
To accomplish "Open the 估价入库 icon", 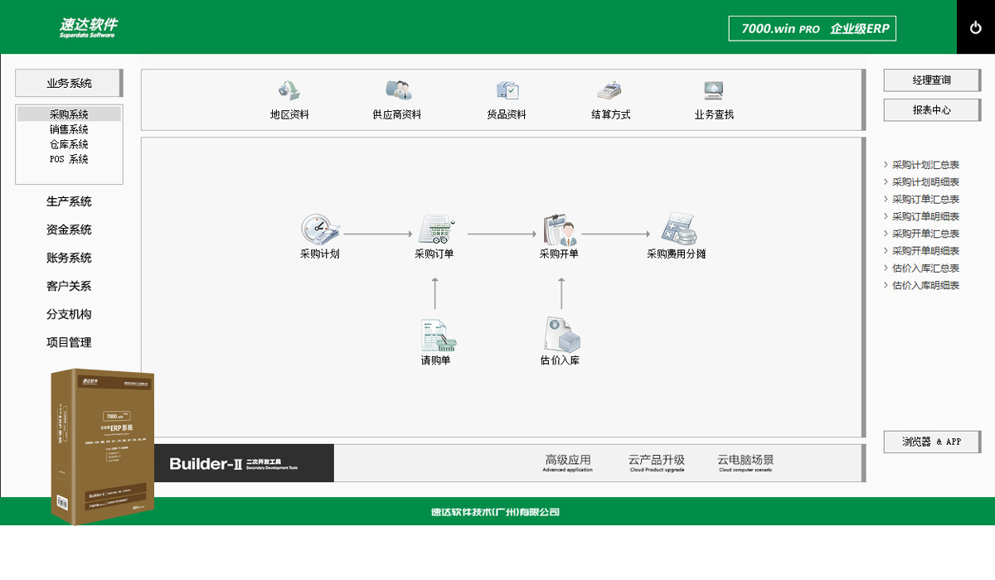I will (561, 335).
